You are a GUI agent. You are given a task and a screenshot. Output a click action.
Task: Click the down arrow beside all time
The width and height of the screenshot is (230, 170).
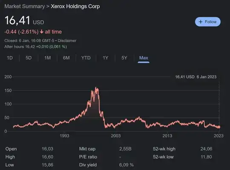[x=42, y=32]
